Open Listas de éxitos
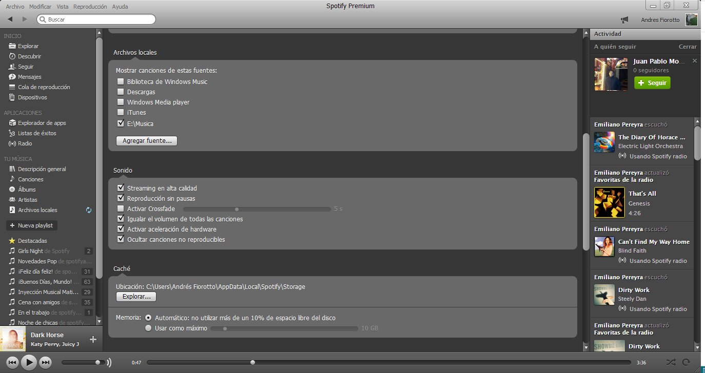The image size is (705, 373). click(37, 133)
